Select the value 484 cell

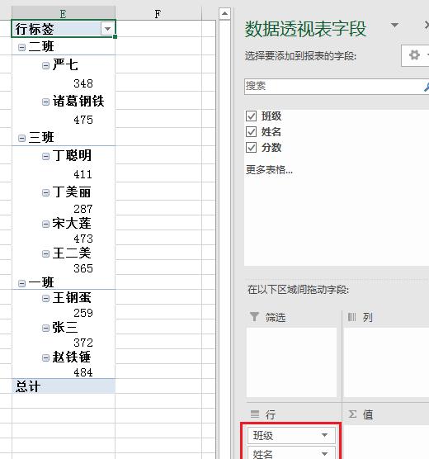[64, 371]
